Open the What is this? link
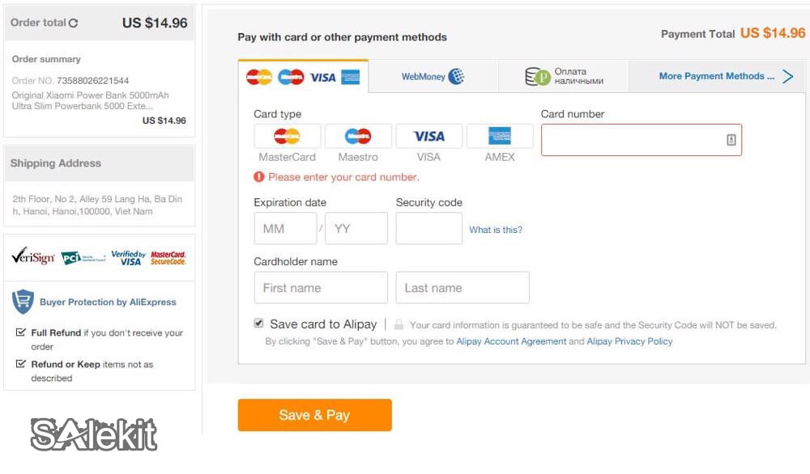This screenshot has width=810, height=474. pyautogui.click(x=496, y=230)
